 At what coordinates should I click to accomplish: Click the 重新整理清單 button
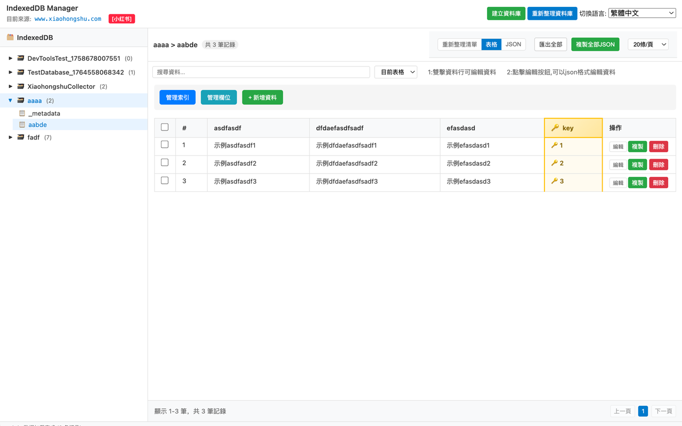[x=460, y=45]
